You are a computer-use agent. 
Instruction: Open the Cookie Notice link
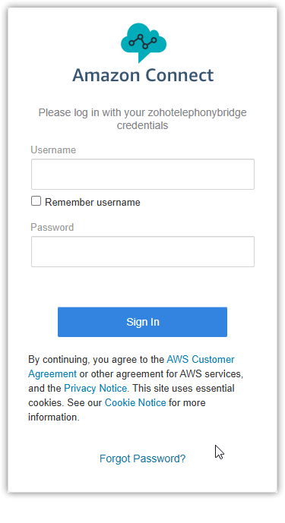tap(135, 402)
